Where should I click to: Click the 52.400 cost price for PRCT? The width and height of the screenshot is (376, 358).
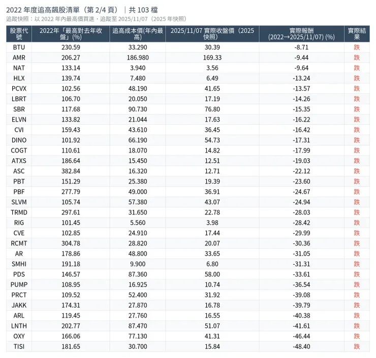138,295
